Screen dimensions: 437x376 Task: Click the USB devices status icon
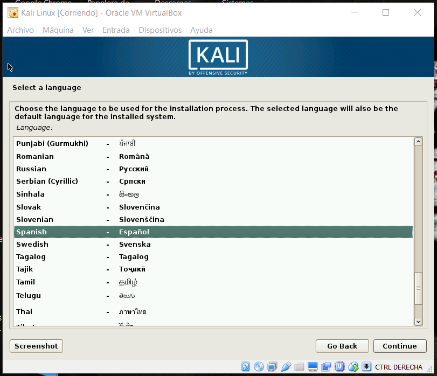pyautogui.click(x=286, y=367)
